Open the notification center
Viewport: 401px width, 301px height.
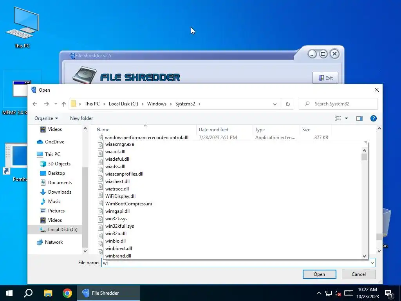[x=389, y=294]
